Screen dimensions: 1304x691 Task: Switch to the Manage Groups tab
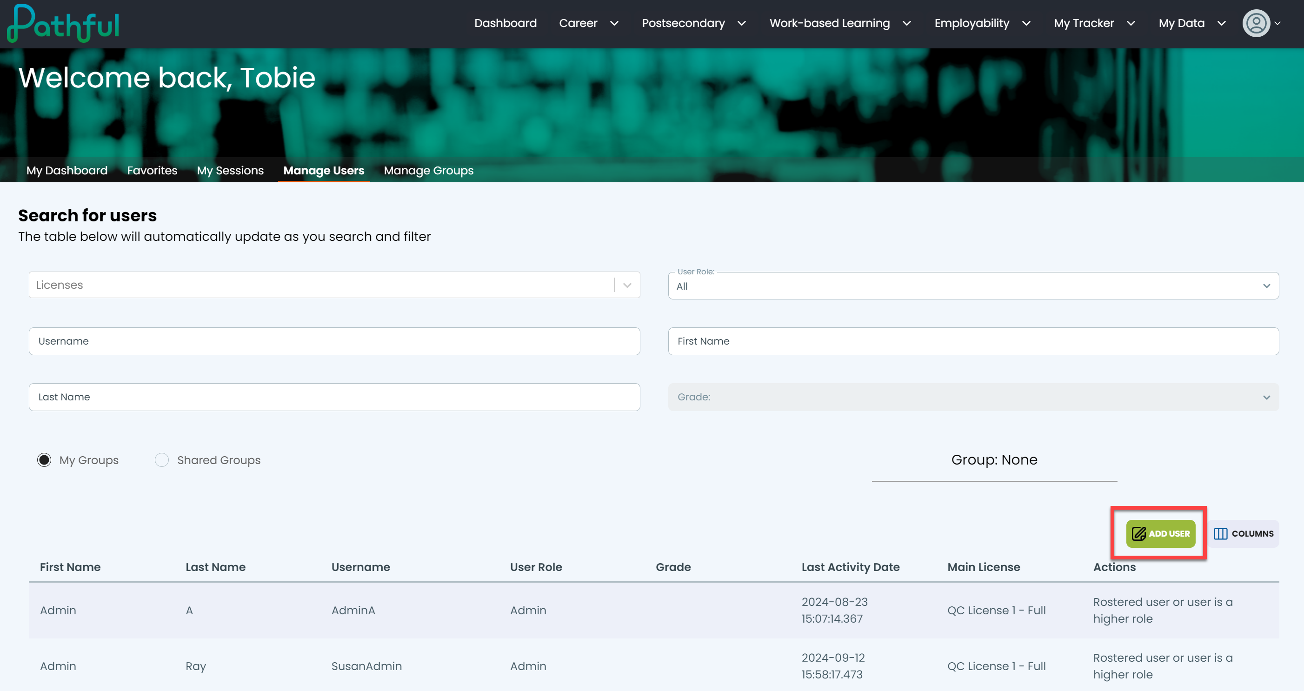pos(429,170)
